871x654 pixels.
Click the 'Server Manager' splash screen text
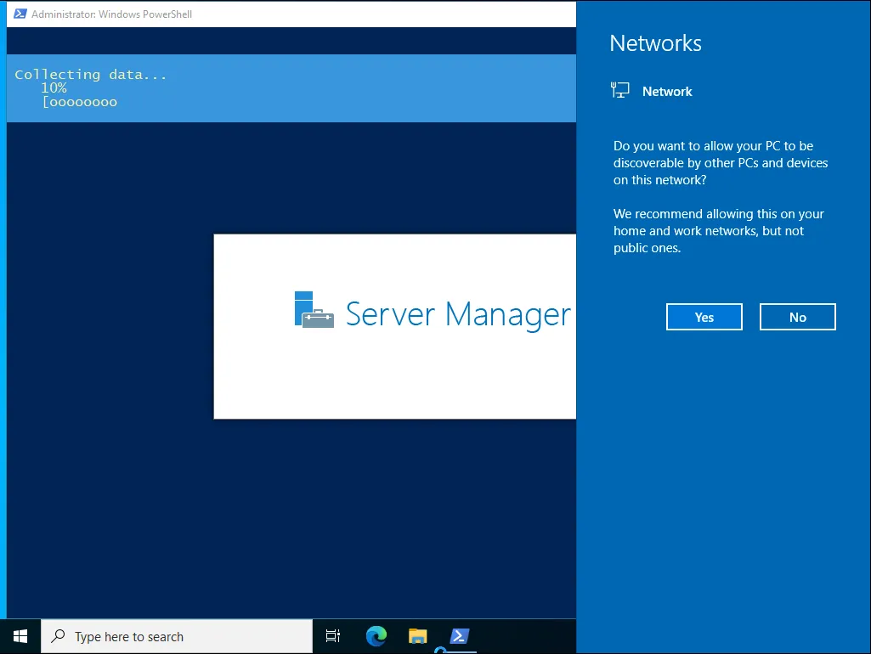pyautogui.click(x=458, y=314)
